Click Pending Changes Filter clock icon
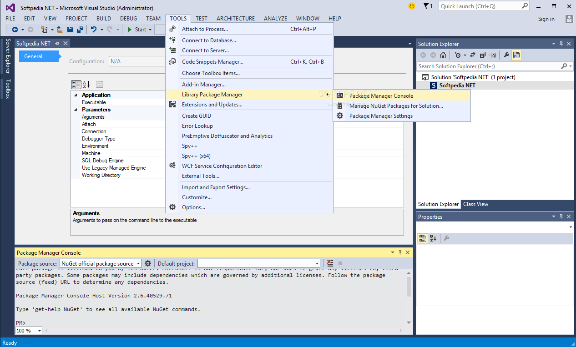This screenshot has height=347, width=576. click(457, 55)
